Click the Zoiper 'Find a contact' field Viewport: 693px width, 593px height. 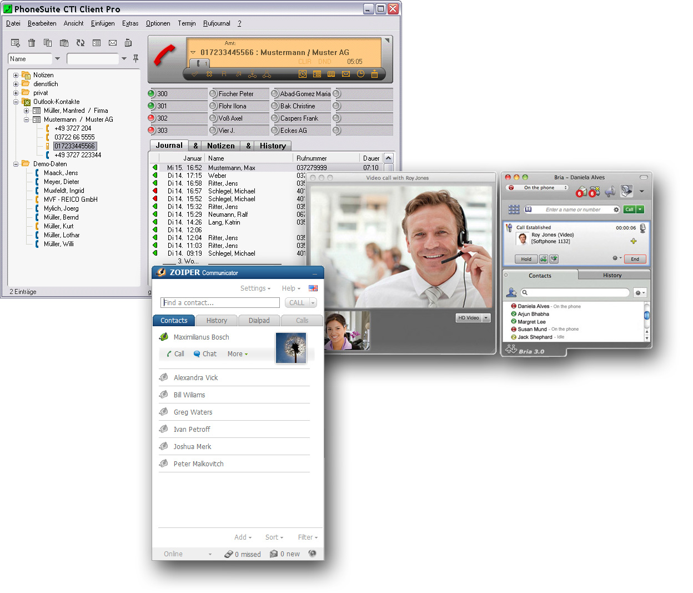click(x=220, y=303)
